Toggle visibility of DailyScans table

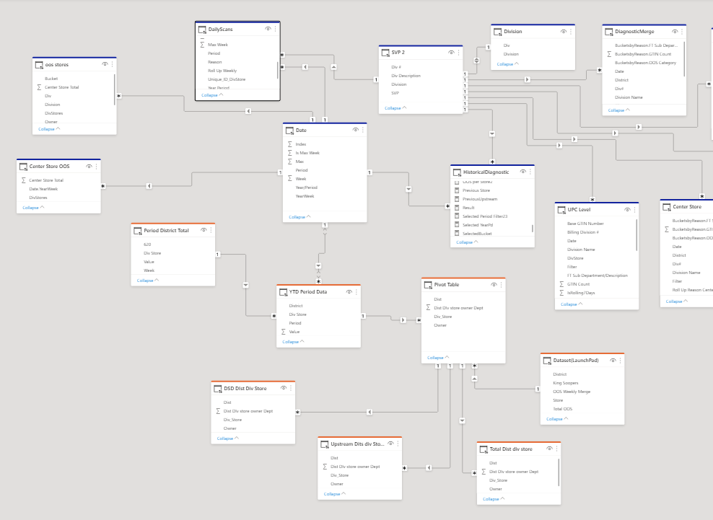point(268,29)
